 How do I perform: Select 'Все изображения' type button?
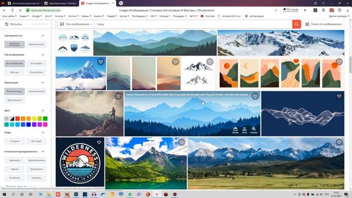[x=14, y=64]
